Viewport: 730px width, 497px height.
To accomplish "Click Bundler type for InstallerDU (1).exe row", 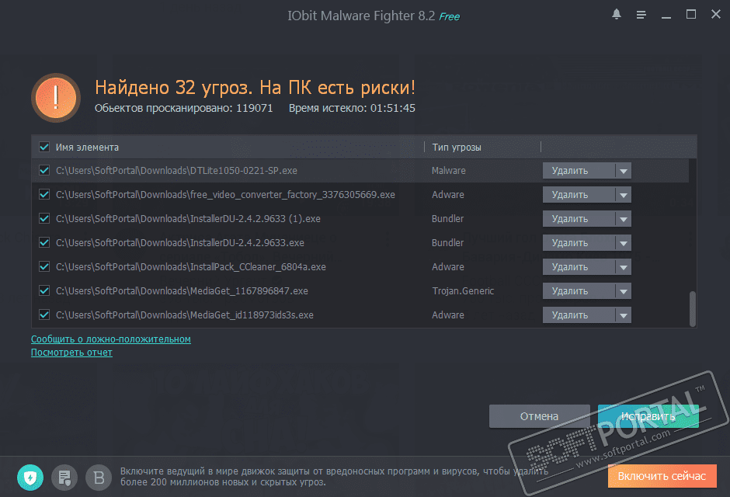I will click(x=447, y=219).
